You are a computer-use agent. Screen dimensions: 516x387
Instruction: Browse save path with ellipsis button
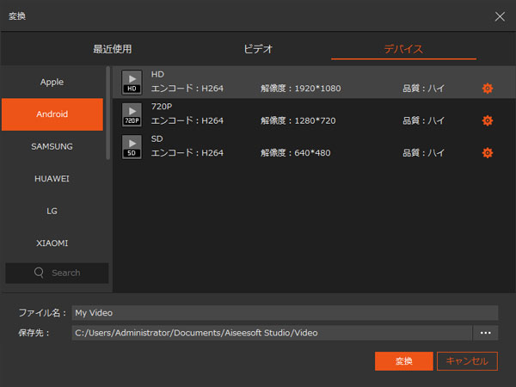[486, 333]
